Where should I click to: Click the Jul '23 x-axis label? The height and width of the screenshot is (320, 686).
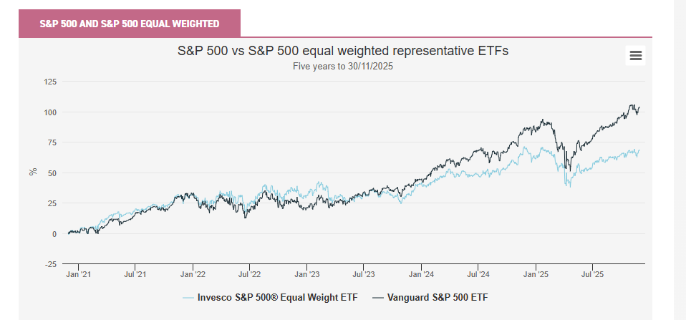(x=364, y=273)
